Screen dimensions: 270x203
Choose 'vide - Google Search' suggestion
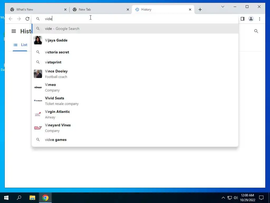pyautogui.click(x=135, y=29)
